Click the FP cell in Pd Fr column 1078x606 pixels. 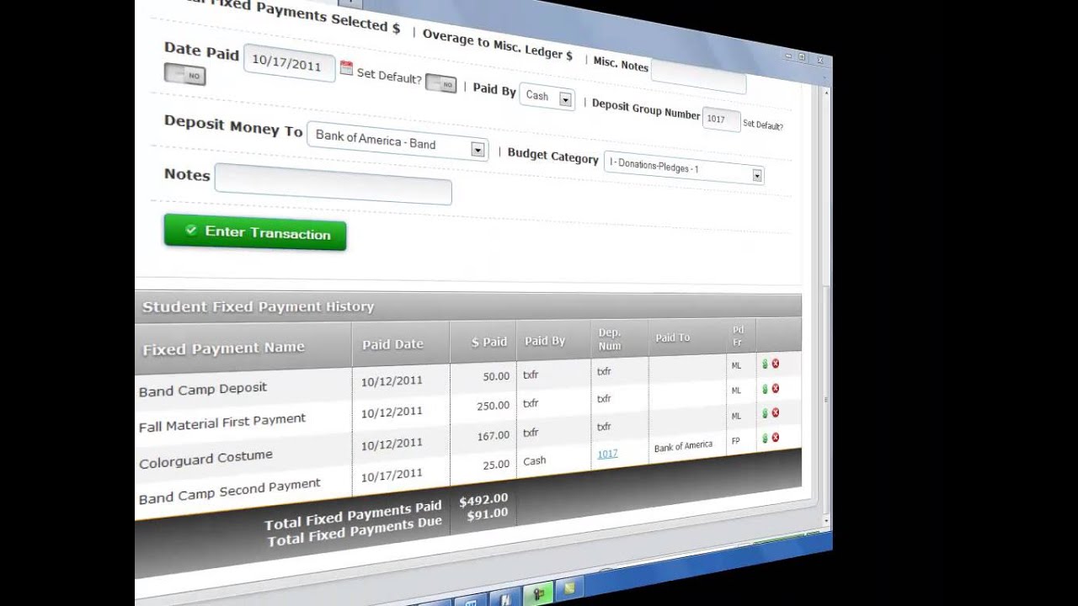[736, 441]
